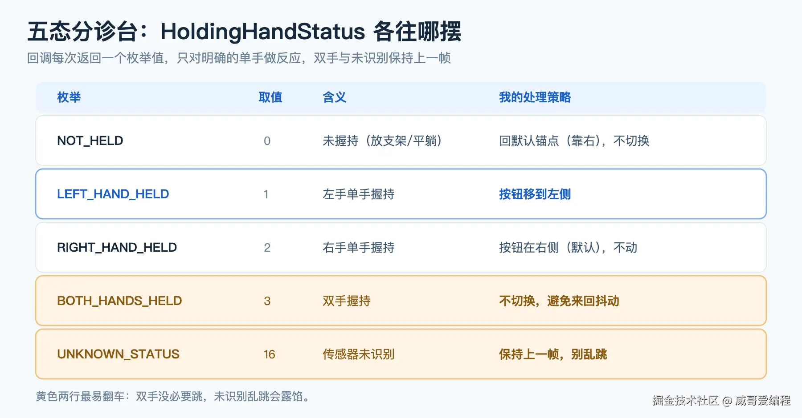Click the 掘金技术社区 watermark text

686,401
